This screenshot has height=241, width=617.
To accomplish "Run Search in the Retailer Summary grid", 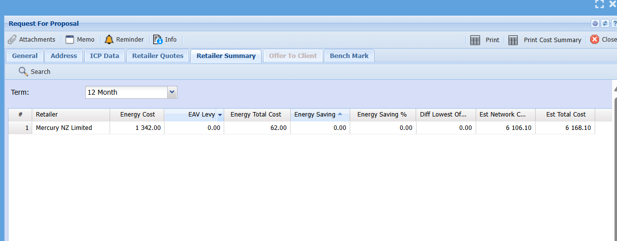I will click(34, 72).
